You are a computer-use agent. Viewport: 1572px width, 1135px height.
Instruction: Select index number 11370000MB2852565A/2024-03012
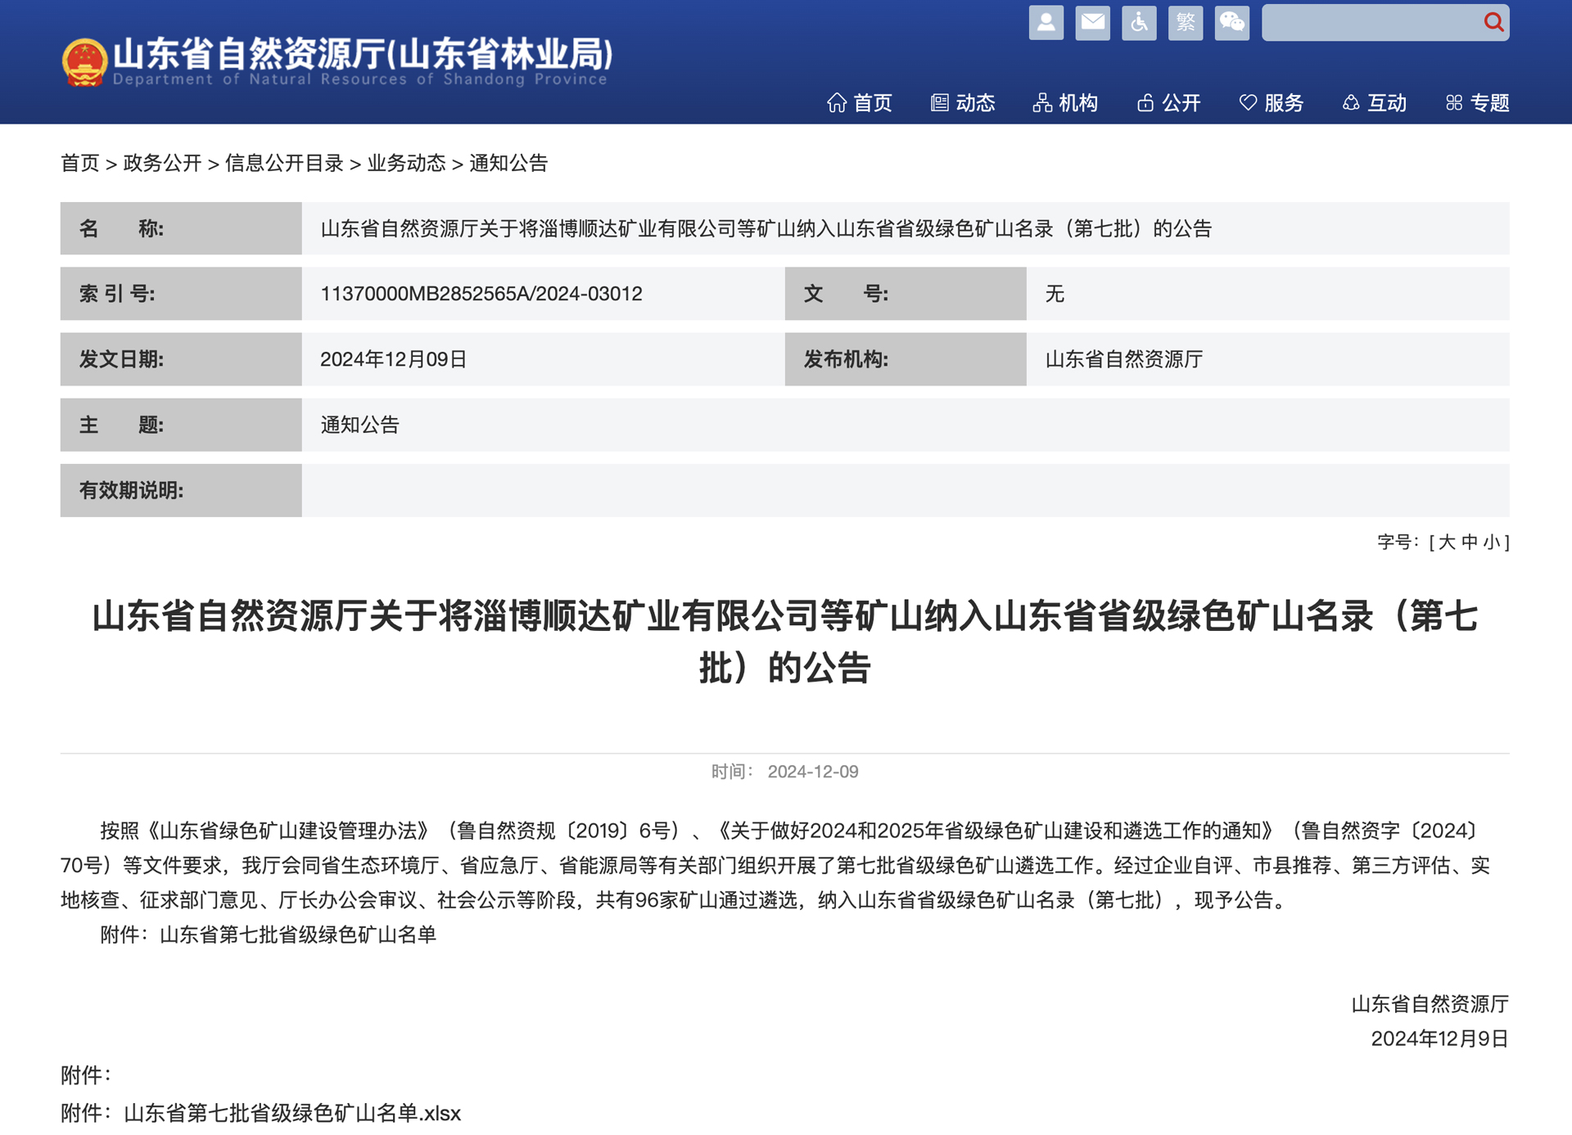pyautogui.click(x=481, y=294)
